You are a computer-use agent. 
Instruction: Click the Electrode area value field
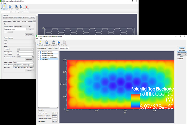pyautogui.click(x=55, y=121)
